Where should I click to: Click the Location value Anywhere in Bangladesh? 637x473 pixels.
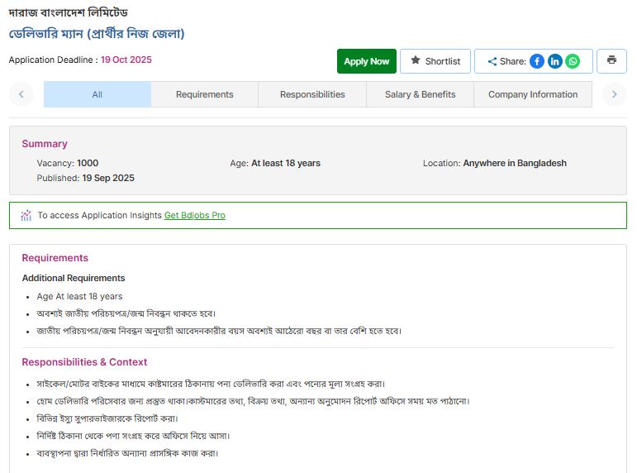coord(515,163)
